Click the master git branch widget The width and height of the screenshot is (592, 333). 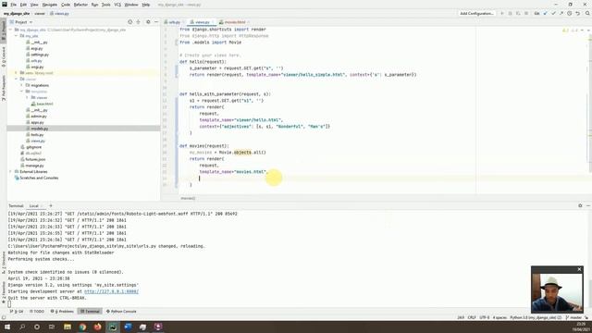(573, 317)
